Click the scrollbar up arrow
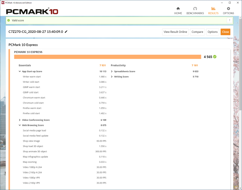This screenshot has height=190, width=242. coord(240,18)
